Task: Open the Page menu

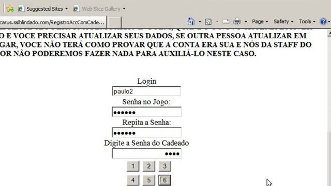Action: coord(260,22)
